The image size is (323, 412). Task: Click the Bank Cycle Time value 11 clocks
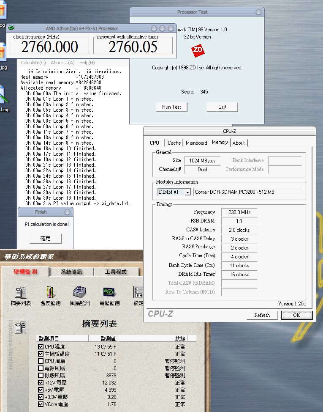[239, 266]
